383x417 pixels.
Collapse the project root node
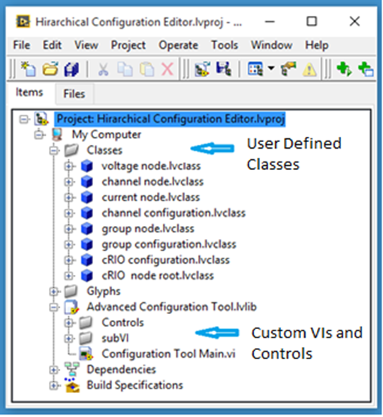(24, 119)
